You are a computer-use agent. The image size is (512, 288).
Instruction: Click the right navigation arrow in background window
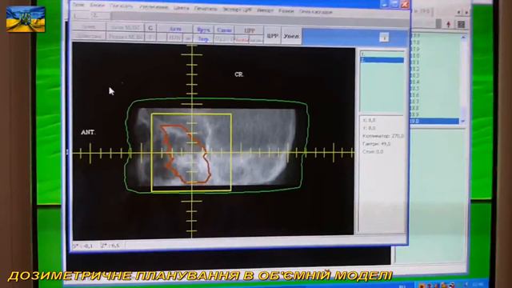(x=466, y=12)
